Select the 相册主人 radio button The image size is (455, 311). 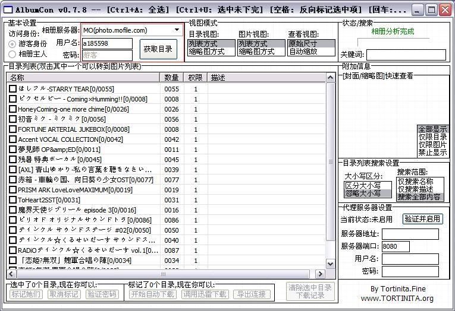point(12,54)
